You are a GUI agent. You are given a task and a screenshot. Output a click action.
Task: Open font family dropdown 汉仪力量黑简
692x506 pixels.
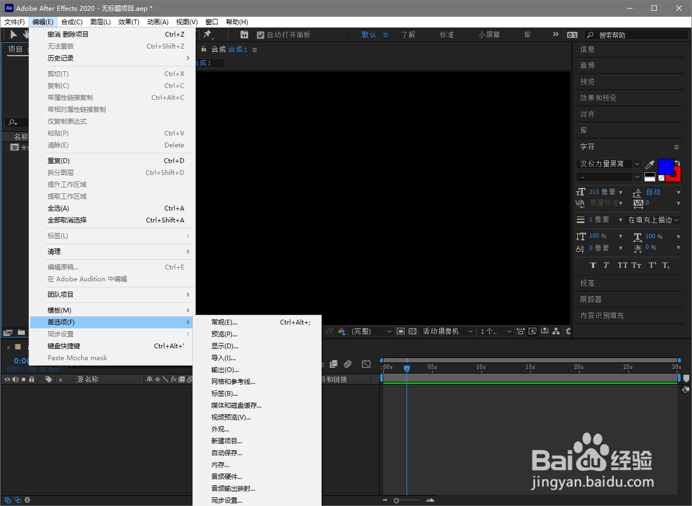click(609, 164)
